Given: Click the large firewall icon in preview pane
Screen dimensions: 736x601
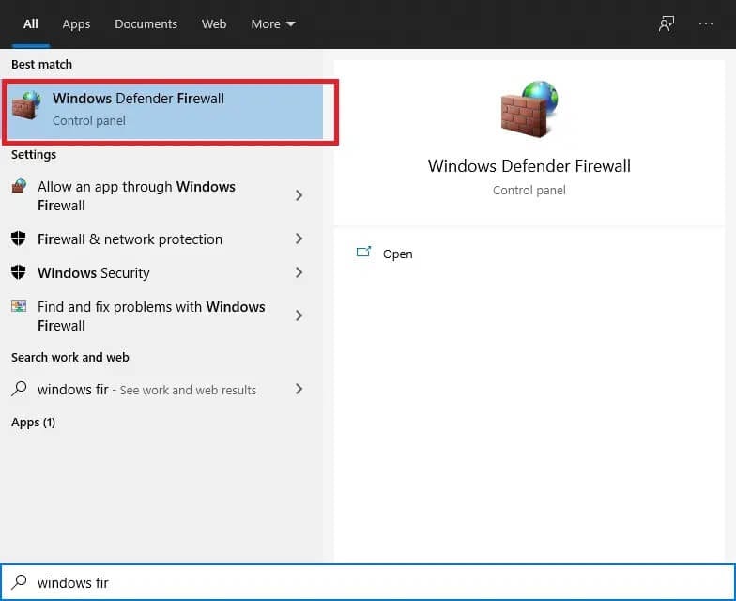Looking at the screenshot, I should [529, 109].
